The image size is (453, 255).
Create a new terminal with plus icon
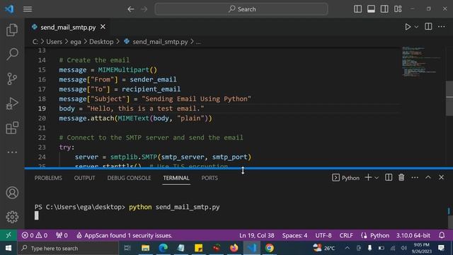(368, 177)
